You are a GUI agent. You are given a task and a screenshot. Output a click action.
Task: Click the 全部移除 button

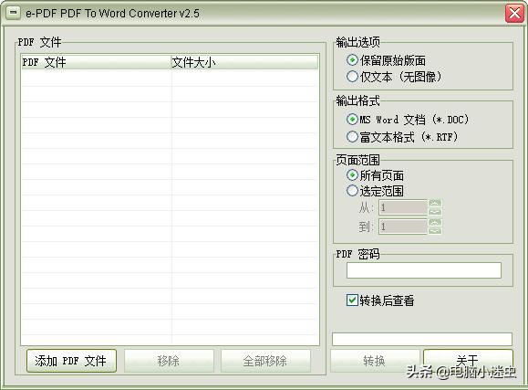pos(265,361)
